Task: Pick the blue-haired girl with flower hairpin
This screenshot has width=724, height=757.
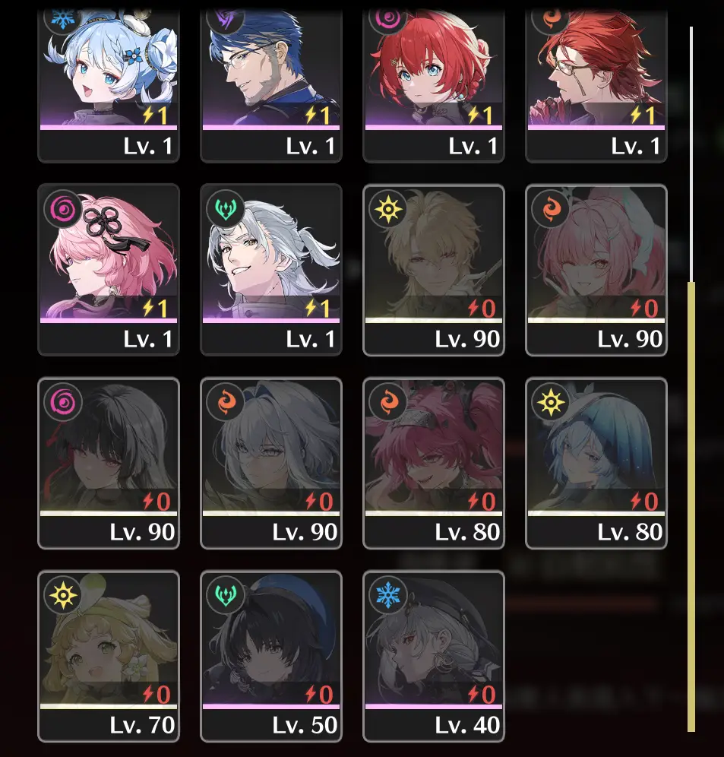Action: pyautogui.click(x=109, y=86)
